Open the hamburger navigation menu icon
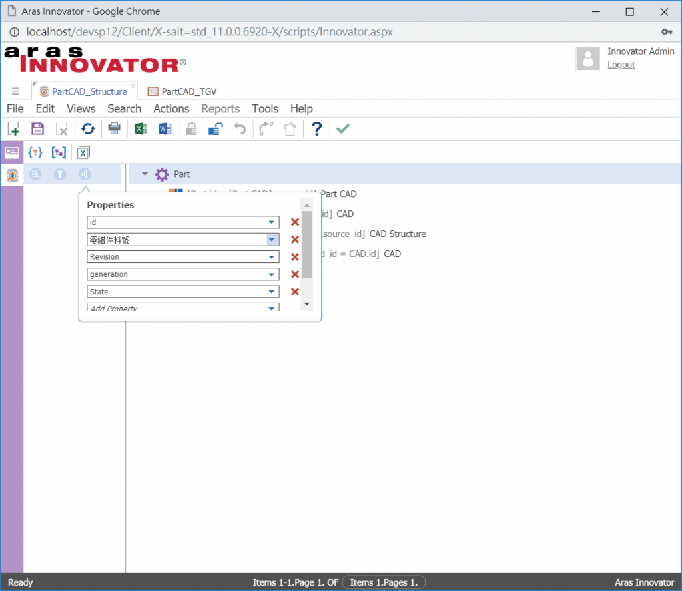The image size is (682, 591). click(x=16, y=91)
